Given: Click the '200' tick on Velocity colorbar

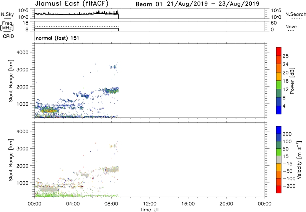Looking at the screenshot, I should pyautogui.click(x=287, y=134).
